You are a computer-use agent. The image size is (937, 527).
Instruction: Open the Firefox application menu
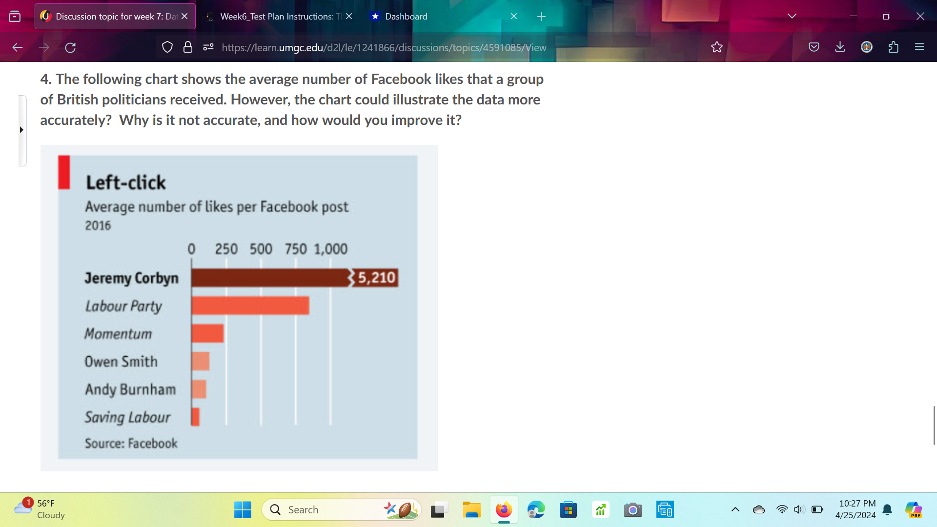[x=919, y=47]
